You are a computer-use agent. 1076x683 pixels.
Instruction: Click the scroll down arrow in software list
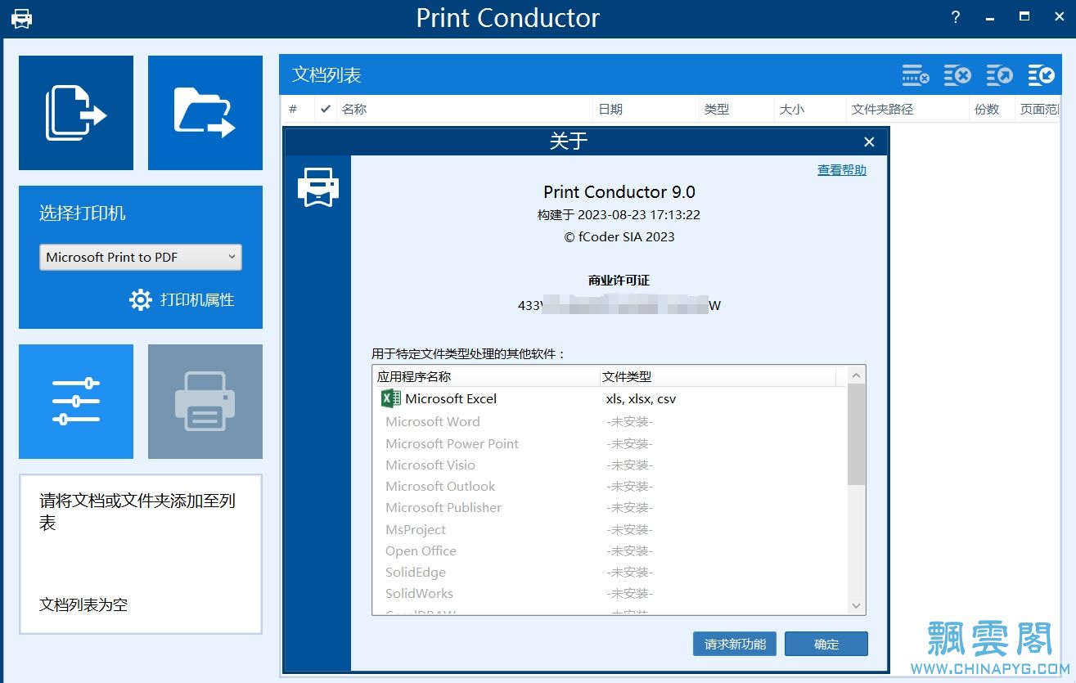[856, 606]
